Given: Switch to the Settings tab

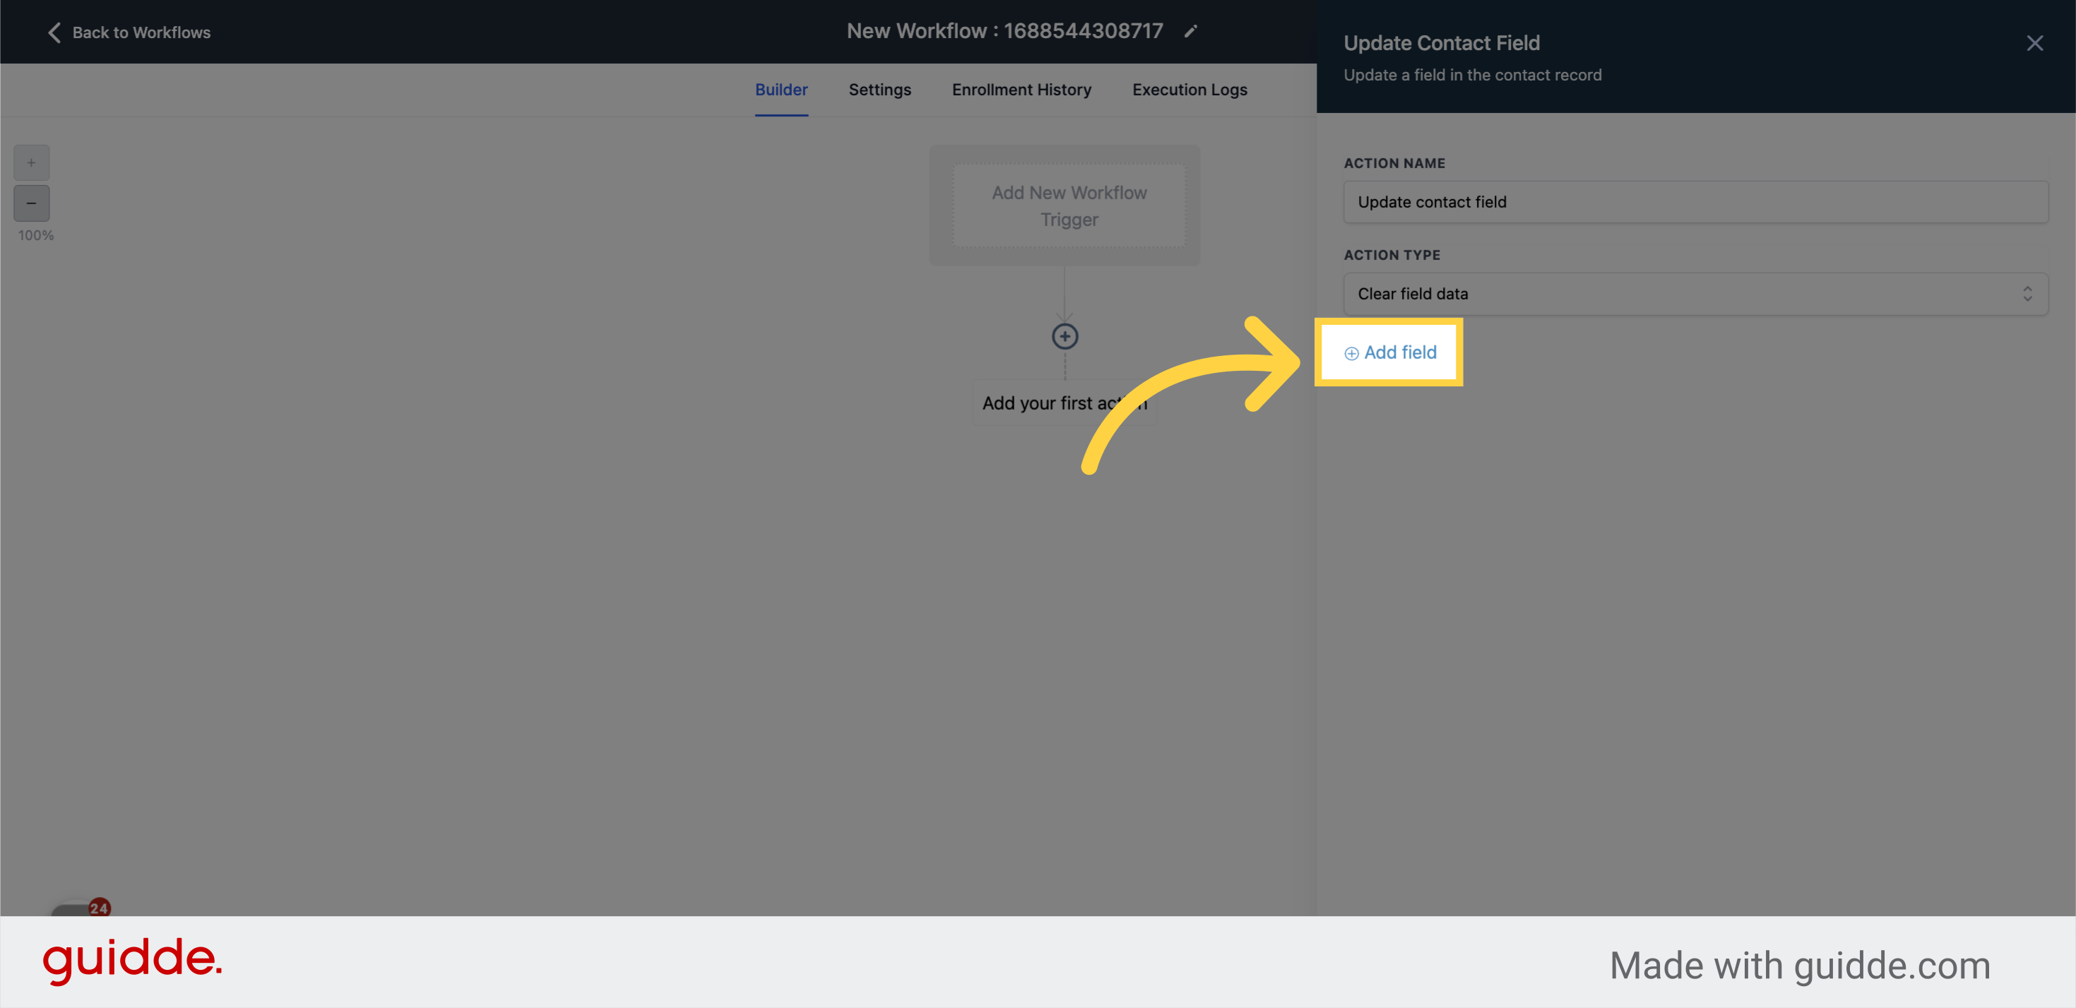Looking at the screenshot, I should point(879,90).
